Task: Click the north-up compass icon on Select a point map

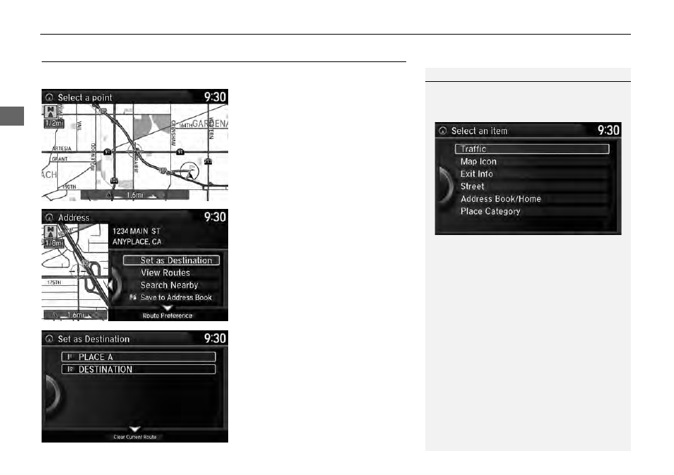Action: pos(51,112)
